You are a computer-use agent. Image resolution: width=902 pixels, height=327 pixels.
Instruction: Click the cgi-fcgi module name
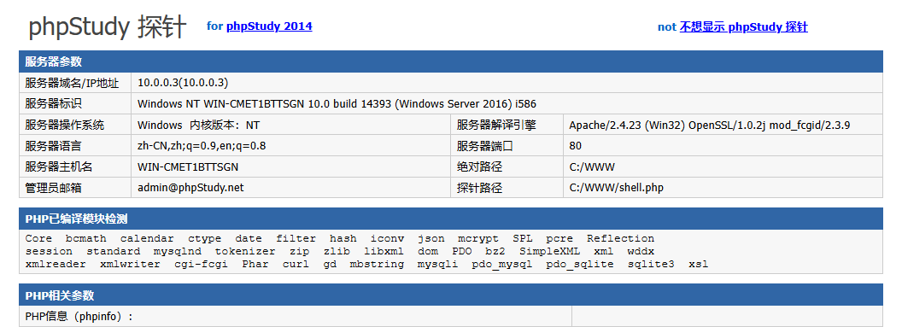coord(201,265)
